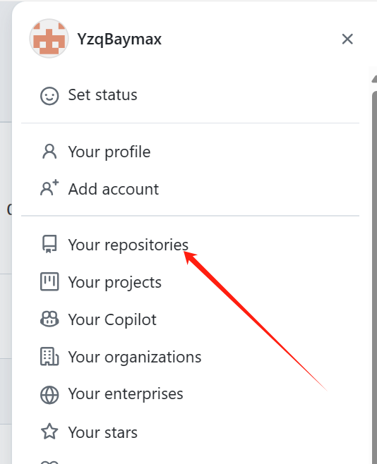This screenshot has height=464, width=377.
Task: Click the YzqBaymax avatar image
Action: 49,39
